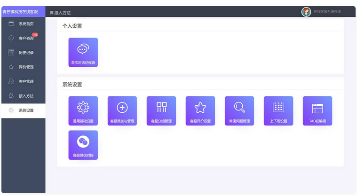Image resolution: width=357 pixels, height=195 pixels.
Task: Open 客服评价设置 star tile
Action: [200, 111]
